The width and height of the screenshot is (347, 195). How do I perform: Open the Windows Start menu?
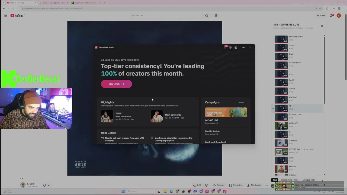(123, 191)
